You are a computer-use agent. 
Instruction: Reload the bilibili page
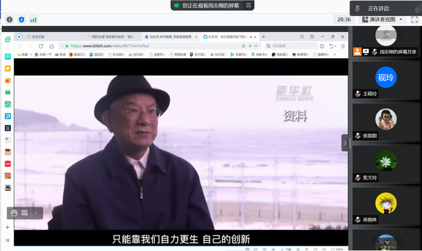[x=41, y=46]
